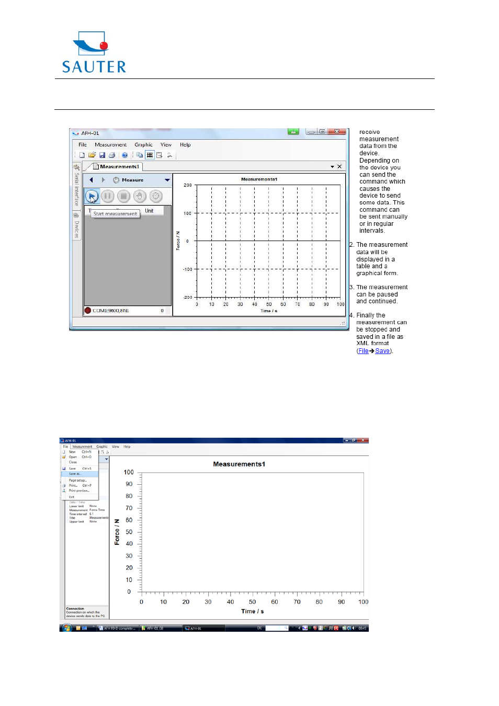Choose New in the File menu

point(80,452)
